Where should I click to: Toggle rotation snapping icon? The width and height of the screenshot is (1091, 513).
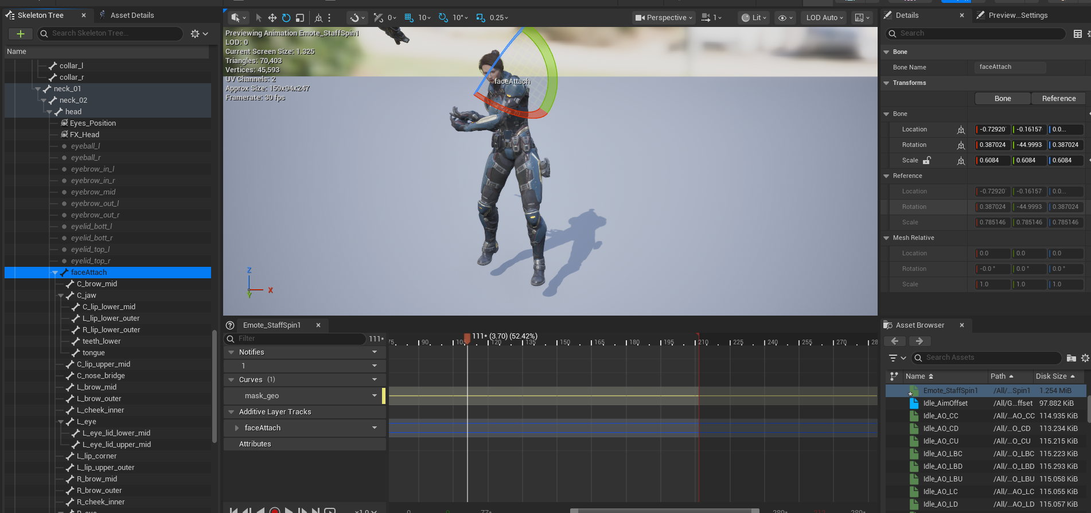443,18
